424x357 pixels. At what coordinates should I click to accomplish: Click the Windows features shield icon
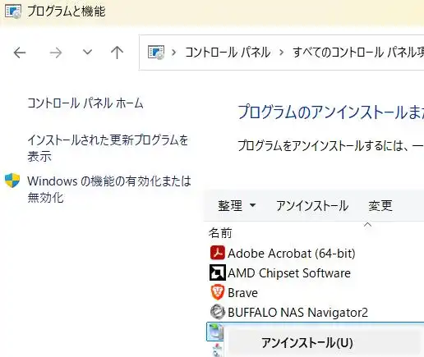pos(12,181)
